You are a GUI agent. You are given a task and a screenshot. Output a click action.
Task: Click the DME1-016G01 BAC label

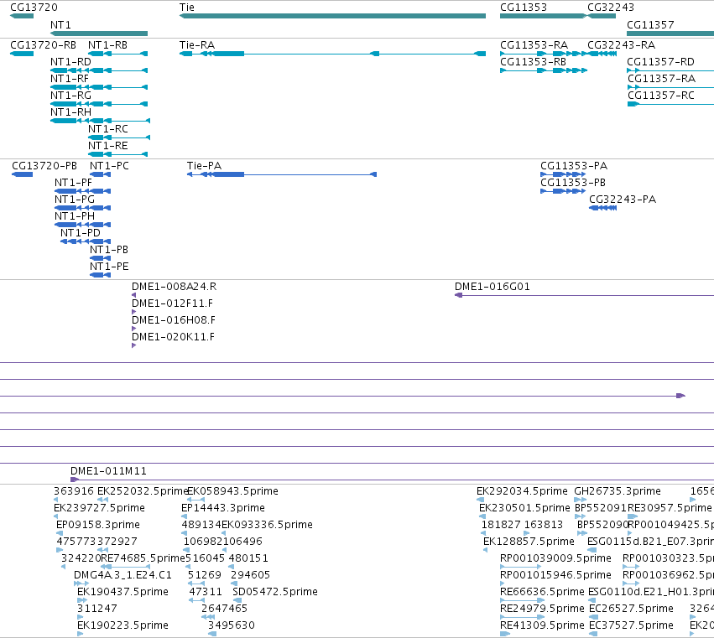pyautogui.click(x=493, y=287)
